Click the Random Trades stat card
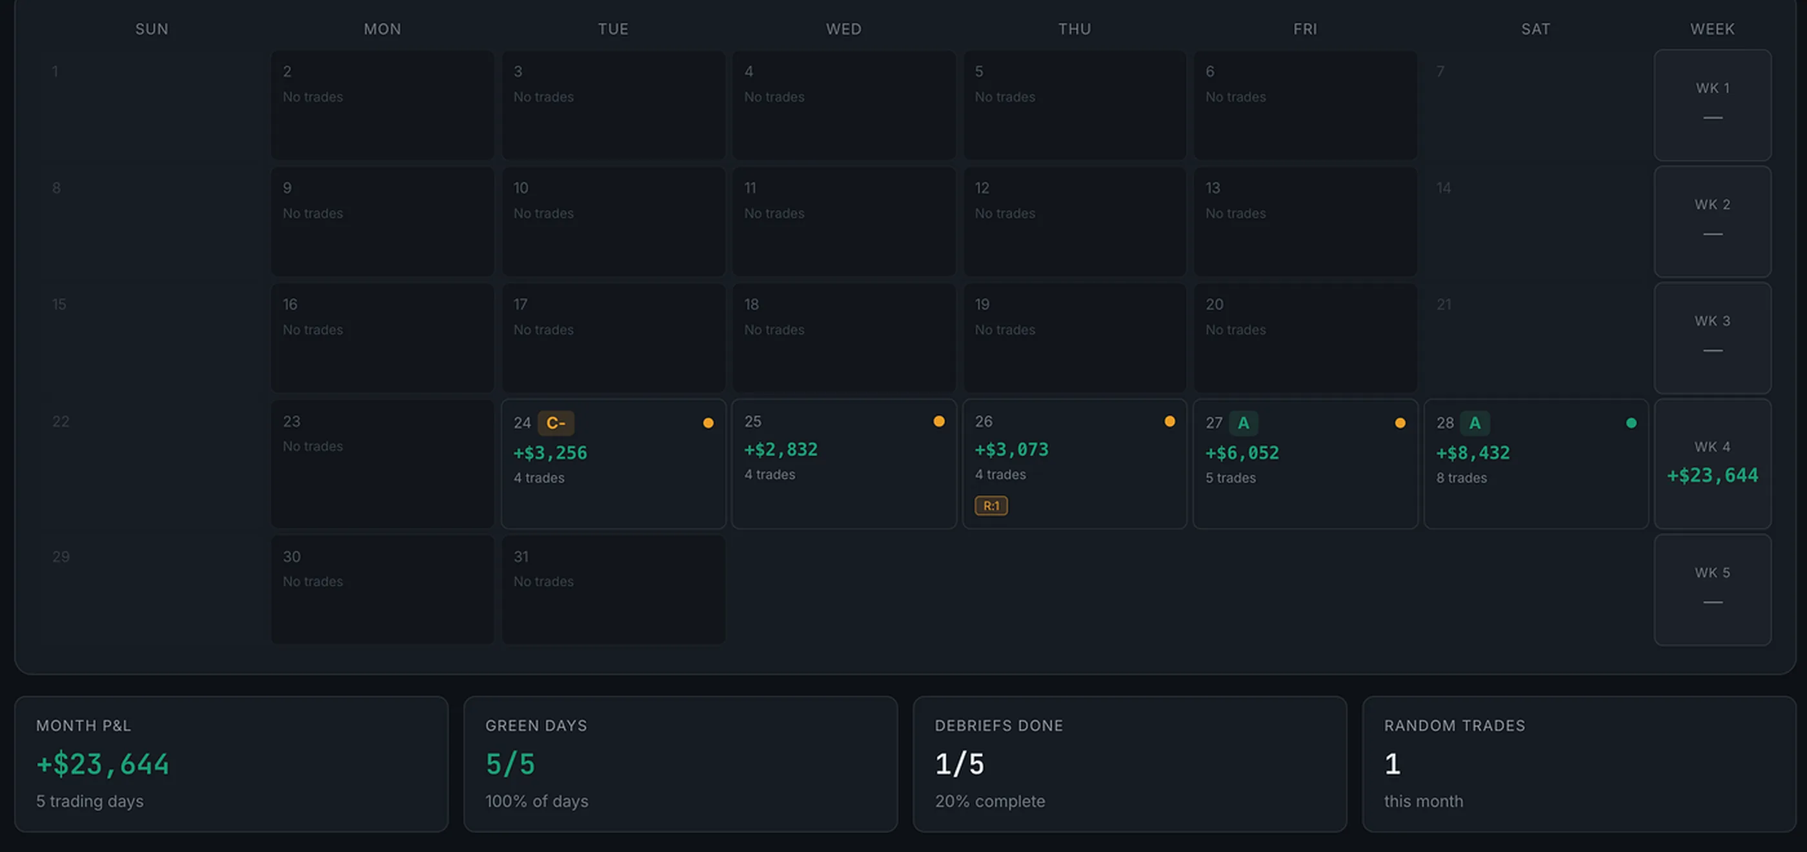 [1579, 764]
